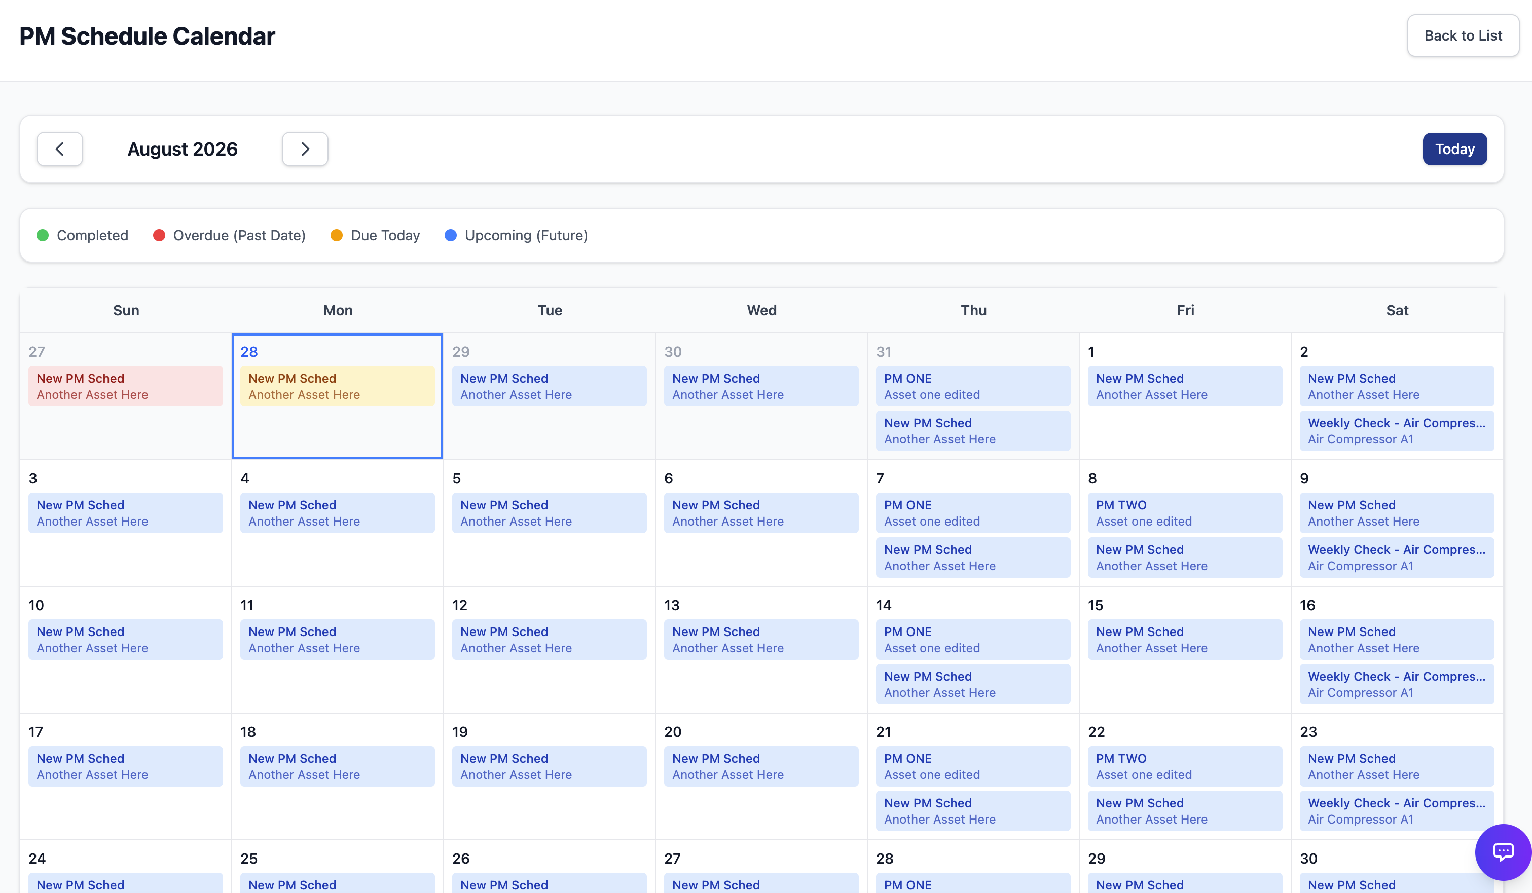Open New PM Sched event on August 13

pyautogui.click(x=761, y=640)
